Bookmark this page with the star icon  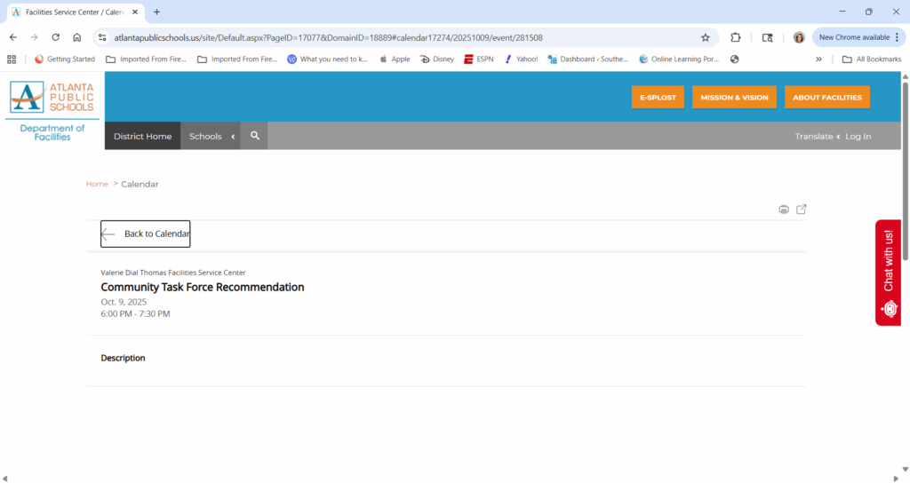tap(705, 37)
